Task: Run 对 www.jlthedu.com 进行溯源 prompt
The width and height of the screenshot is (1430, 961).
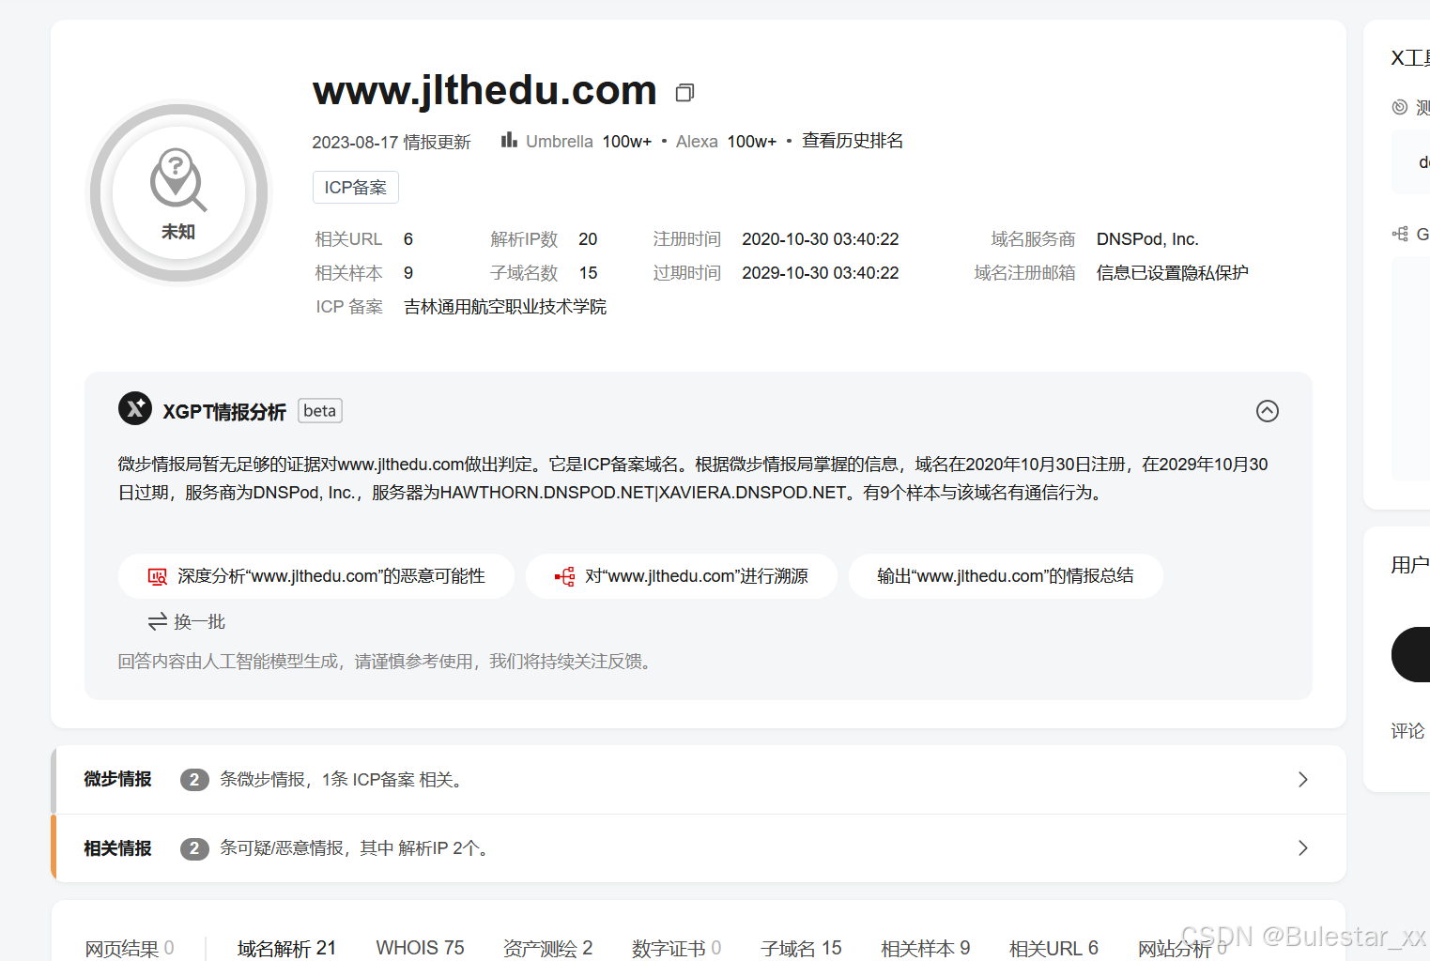Action: click(682, 576)
